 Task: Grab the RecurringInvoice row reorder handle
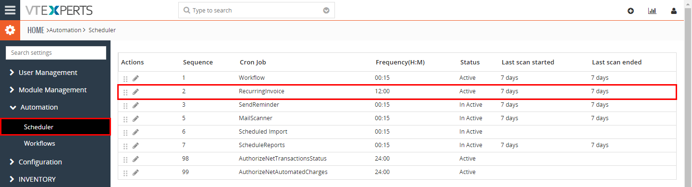(x=125, y=92)
